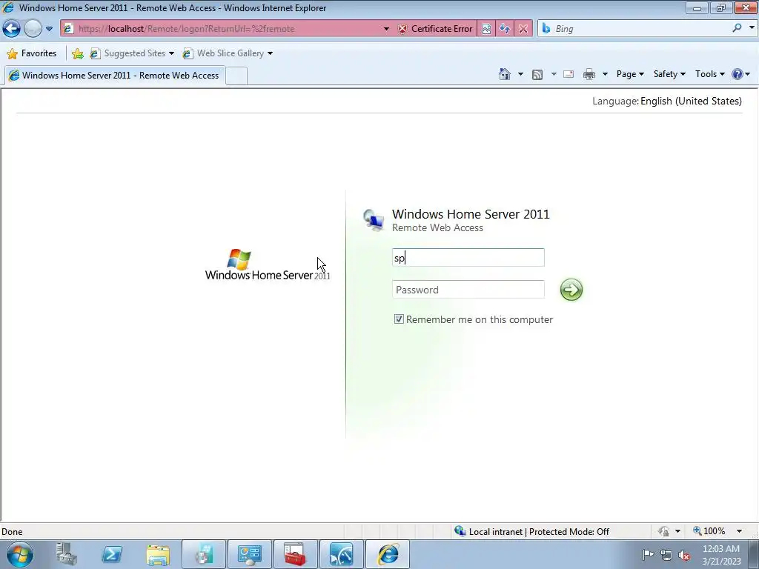Launch PowerShell from the taskbar
This screenshot has width=759, height=569.
click(x=112, y=554)
